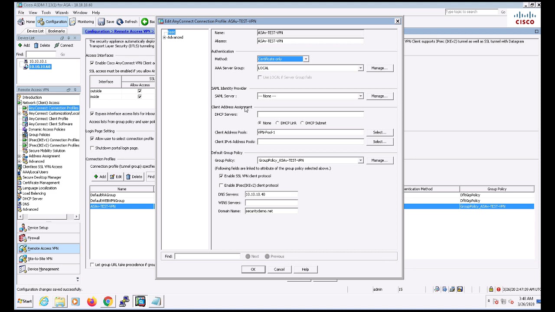Toggle Allow user to select connection profile
The image size is (555, 312).
point(92,139)
